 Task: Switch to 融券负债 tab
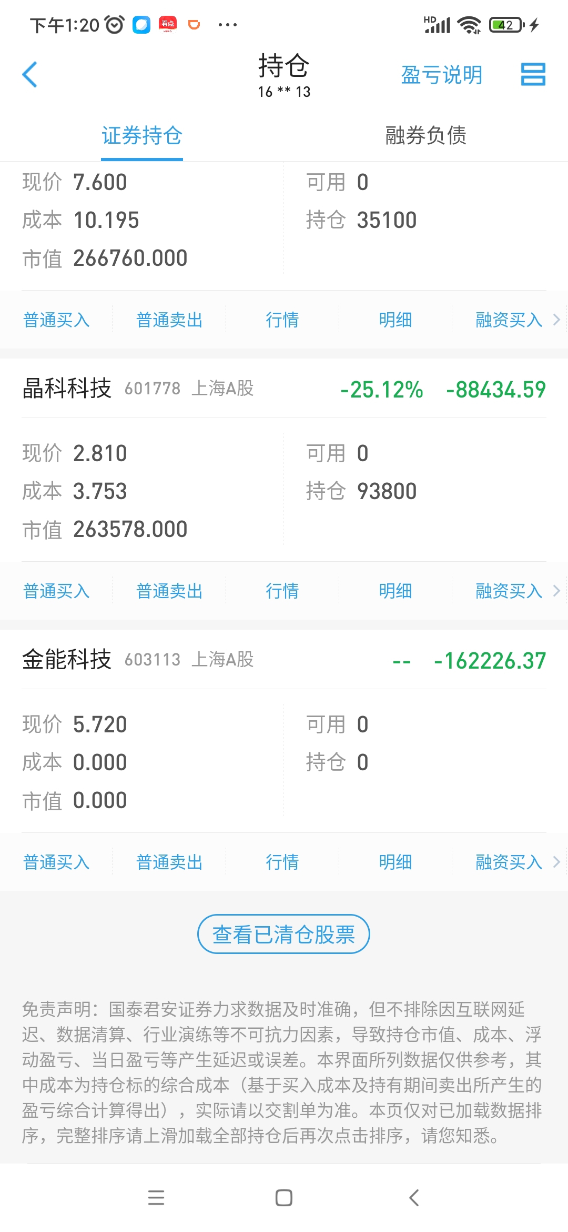point(425,136)
